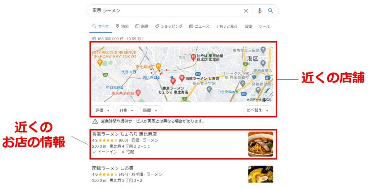The image size is (370, 189).
Task: Open the 評価 rating filter dropdown
Action: (103, 110)
